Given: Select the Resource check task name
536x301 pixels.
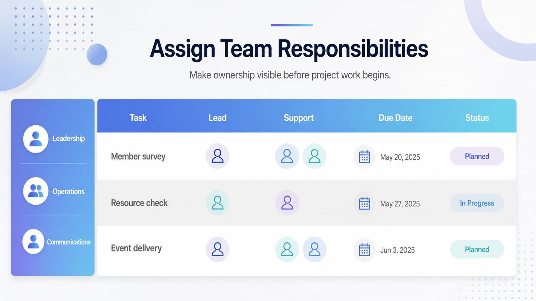Looking at the screenshot, I should [x=139, y=203].
